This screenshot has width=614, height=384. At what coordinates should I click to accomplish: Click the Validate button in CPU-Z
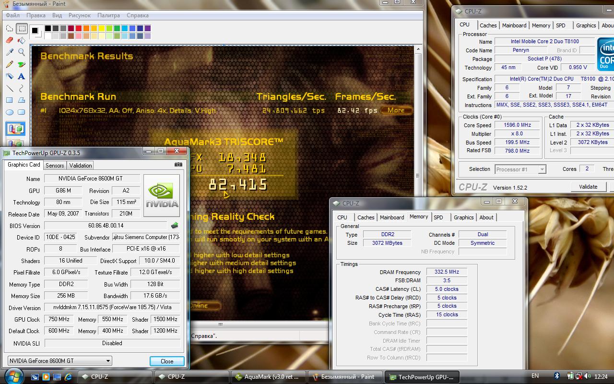[x=588, y=187]
